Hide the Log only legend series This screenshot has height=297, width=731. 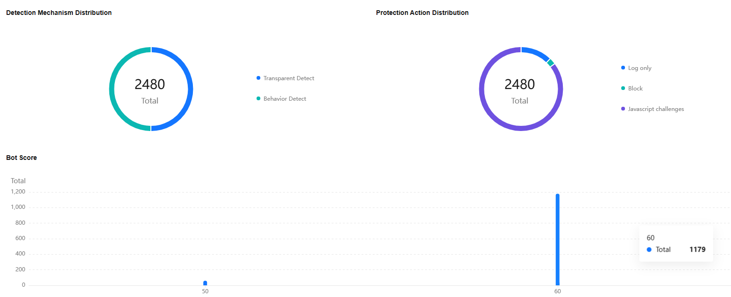click(x=639, y=68)
